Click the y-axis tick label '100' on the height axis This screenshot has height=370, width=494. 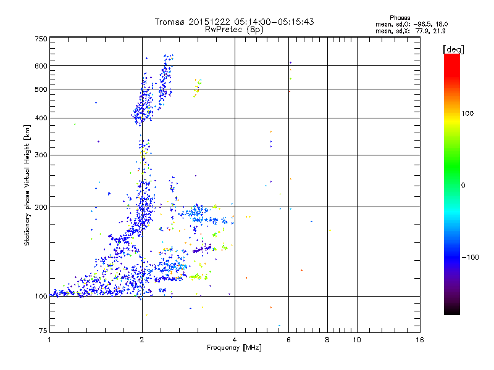point(41,296)
